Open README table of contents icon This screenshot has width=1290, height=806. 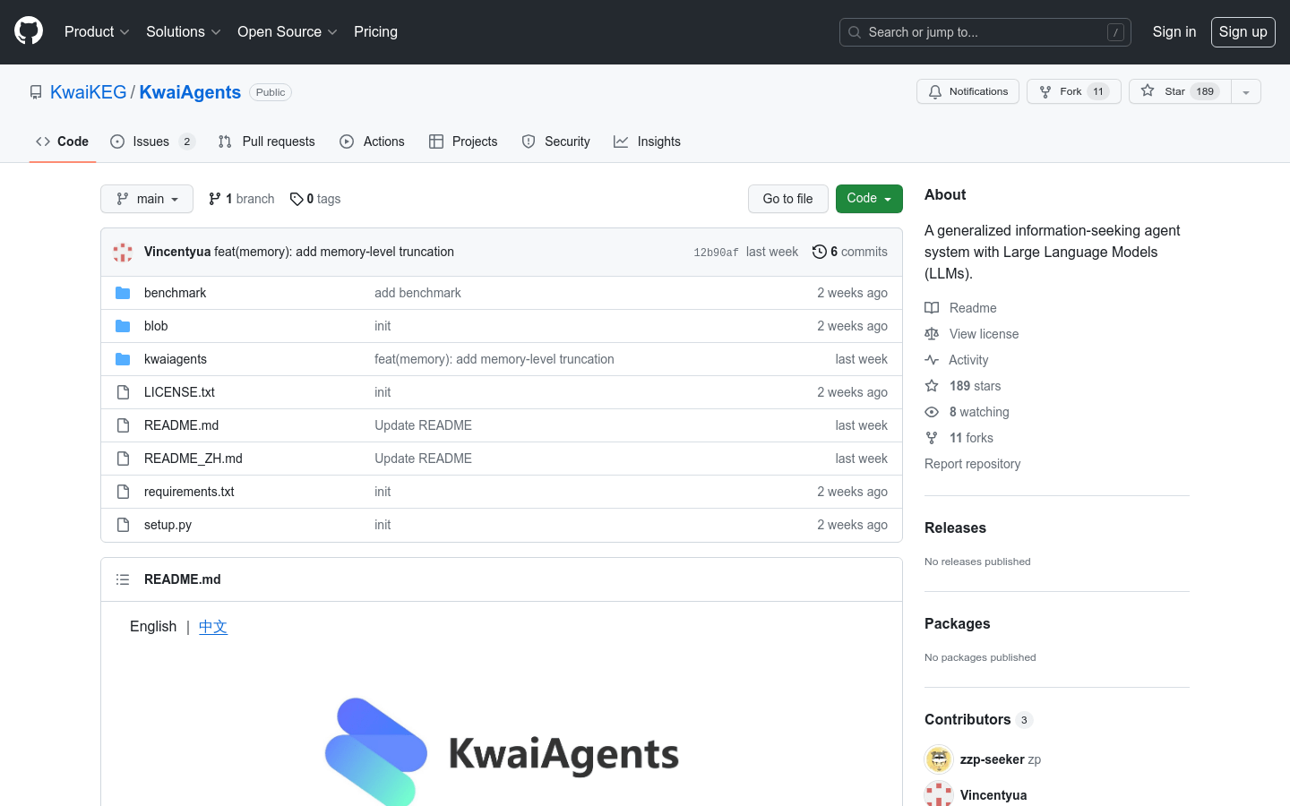click(123, 579)
